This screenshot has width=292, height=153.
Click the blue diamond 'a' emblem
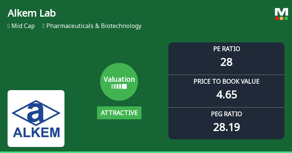click(36, 113)
